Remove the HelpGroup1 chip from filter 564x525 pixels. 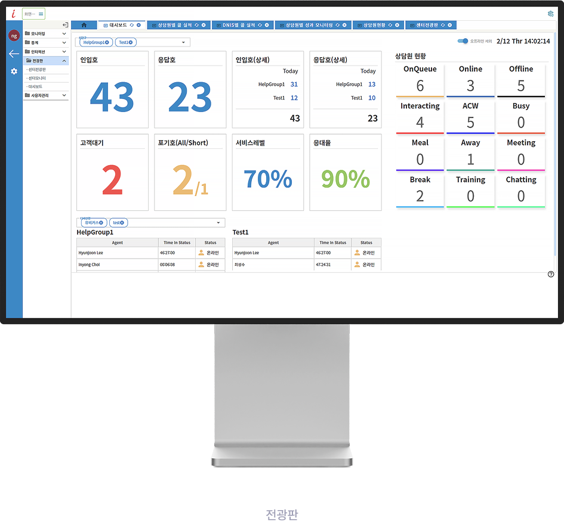pos(107,42)
